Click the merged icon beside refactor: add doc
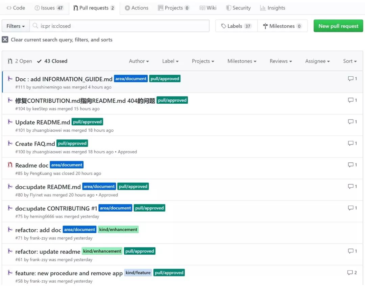The height and width of the screenshot is (286, 365). pos(10,230)
